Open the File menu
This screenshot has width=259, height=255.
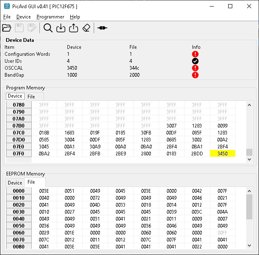pyautogui.click(x=7, y=17)
